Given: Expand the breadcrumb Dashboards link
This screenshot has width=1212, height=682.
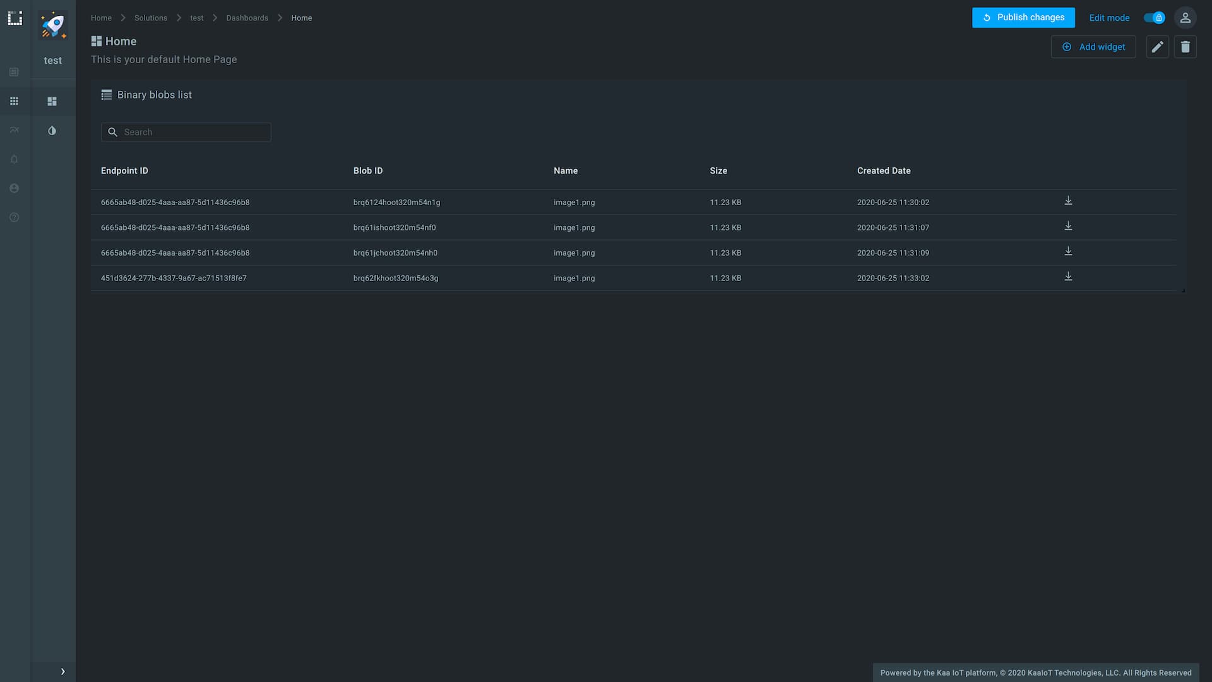Looking at the screenshot, I should [x=247, y=18].
